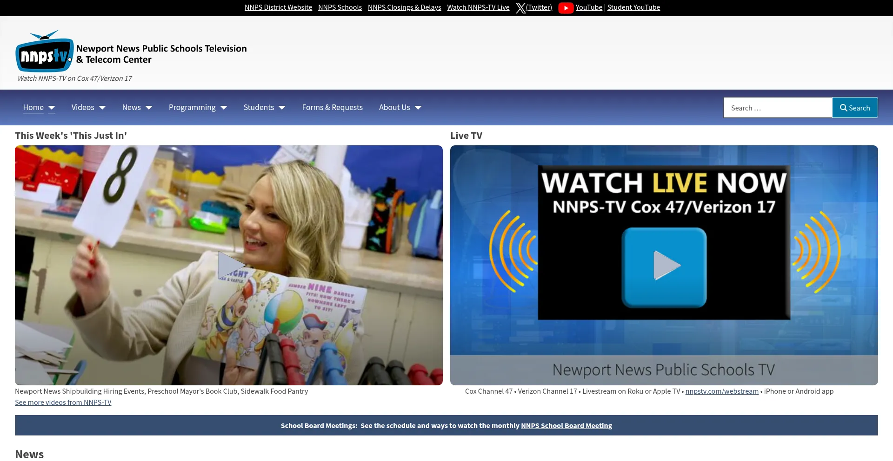Click the Shipbuilding Hiring Events caption
The image size is (893, 461).
161,391
